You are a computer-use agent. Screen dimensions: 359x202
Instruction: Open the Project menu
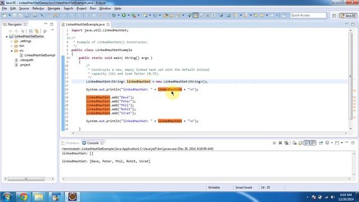coord(81,8)
